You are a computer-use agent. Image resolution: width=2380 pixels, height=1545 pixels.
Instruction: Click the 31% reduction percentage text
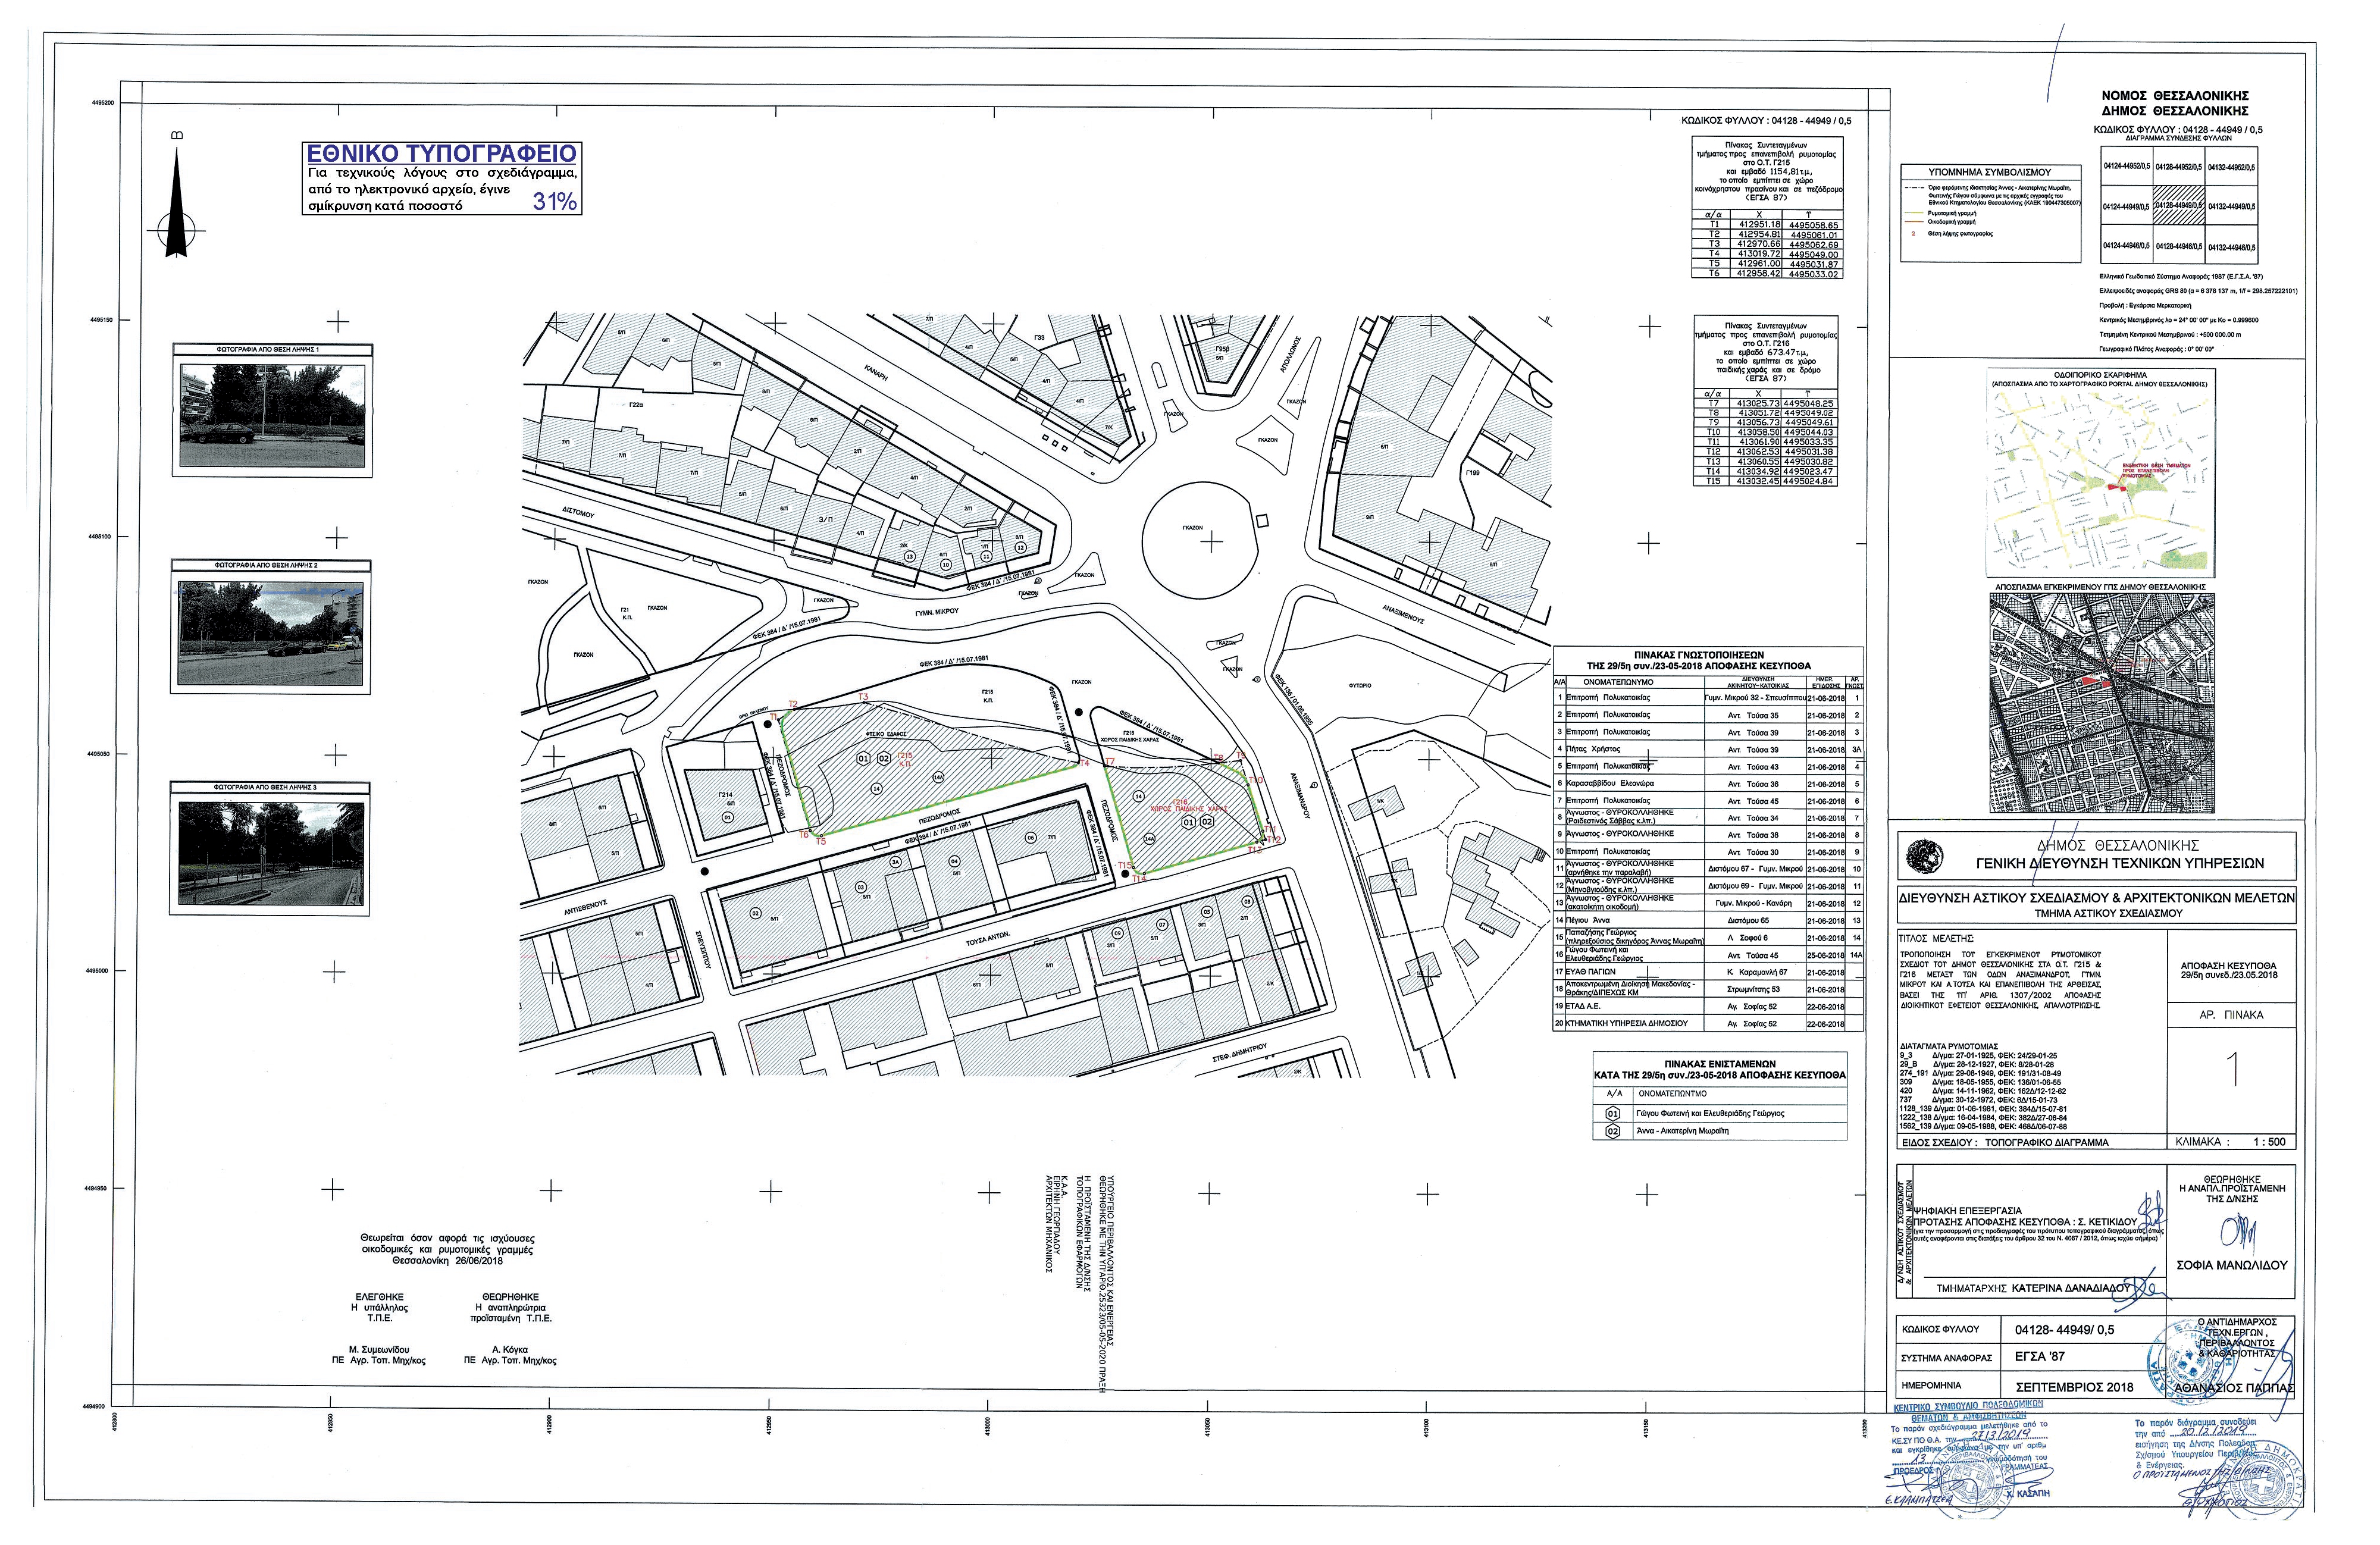[x=554, y=201]
